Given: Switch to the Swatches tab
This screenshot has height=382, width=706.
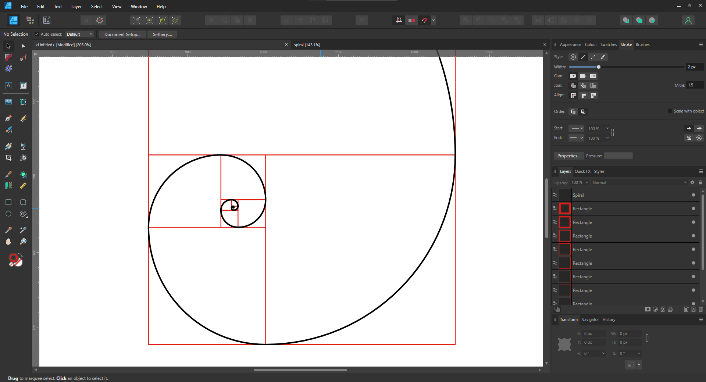Looking at the screenshot, I should pyautogui.click(x=609, y=44).
